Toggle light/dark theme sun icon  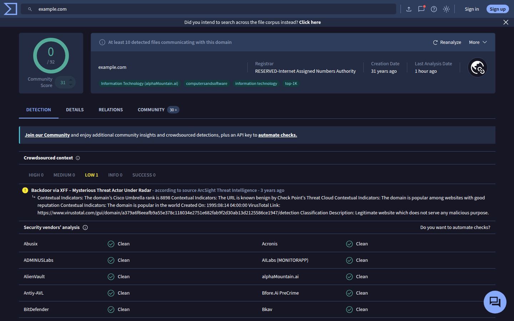coord(446,9)
